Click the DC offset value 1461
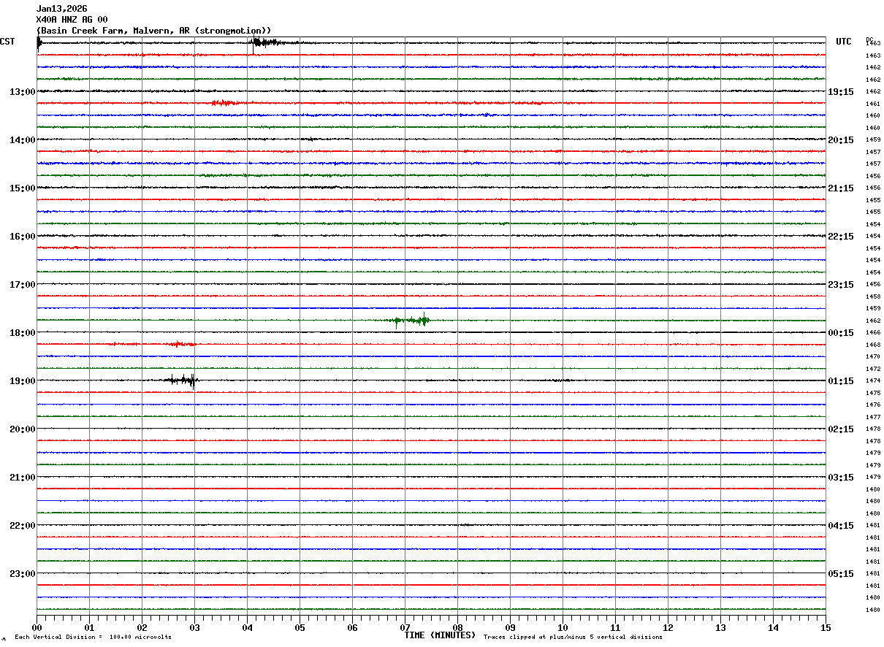884x647 pixels. (x=872, y=104)
